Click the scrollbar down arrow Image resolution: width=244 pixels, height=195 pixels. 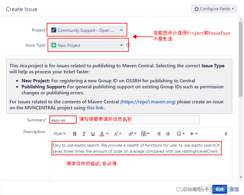click(241, 177)
